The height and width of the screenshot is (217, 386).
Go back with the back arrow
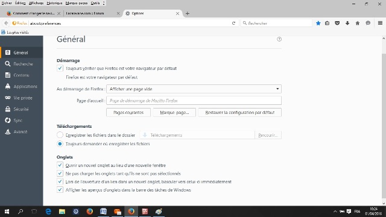pyautogui.click(x=6, y=23)
